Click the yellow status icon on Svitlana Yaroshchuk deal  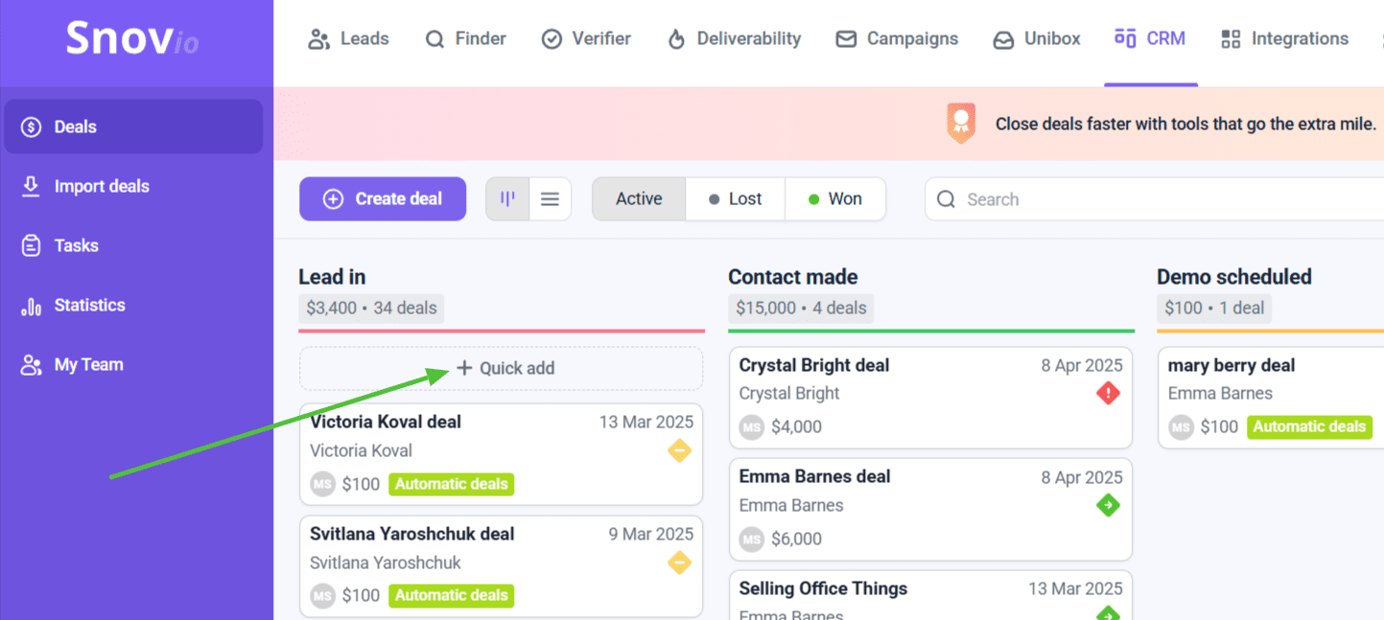pos(679,563)
